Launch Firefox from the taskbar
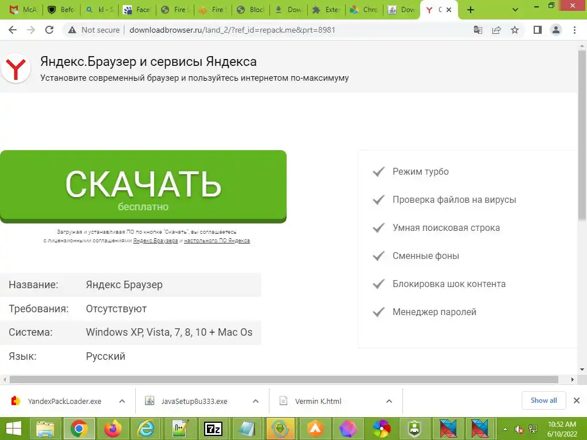The image size is (587, 440). 113,429
